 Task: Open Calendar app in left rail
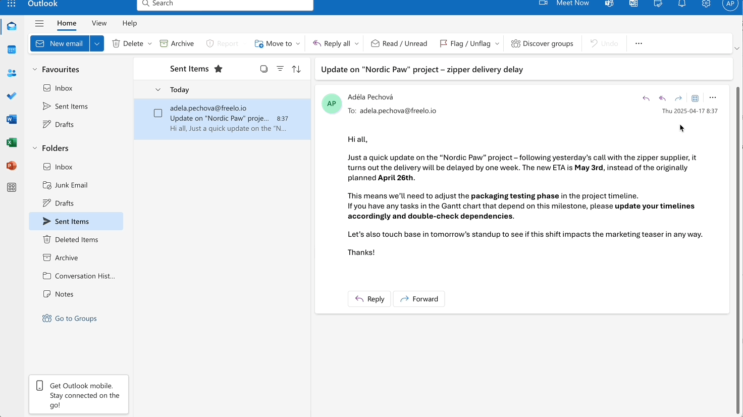tap(12, 49)
